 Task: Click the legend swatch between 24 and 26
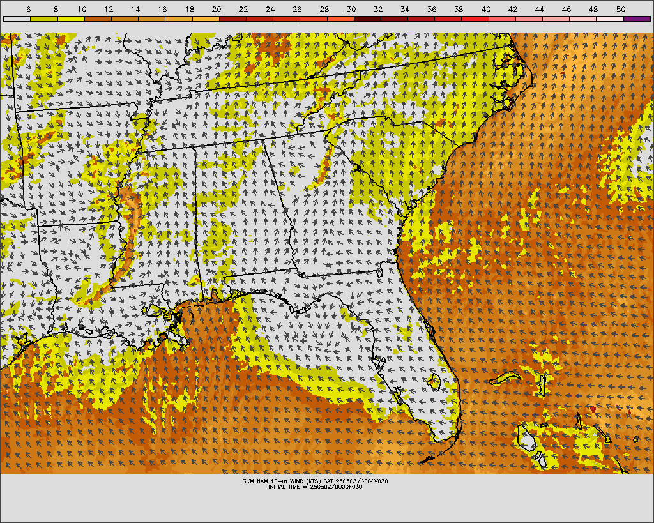click(x=287, y=19)
